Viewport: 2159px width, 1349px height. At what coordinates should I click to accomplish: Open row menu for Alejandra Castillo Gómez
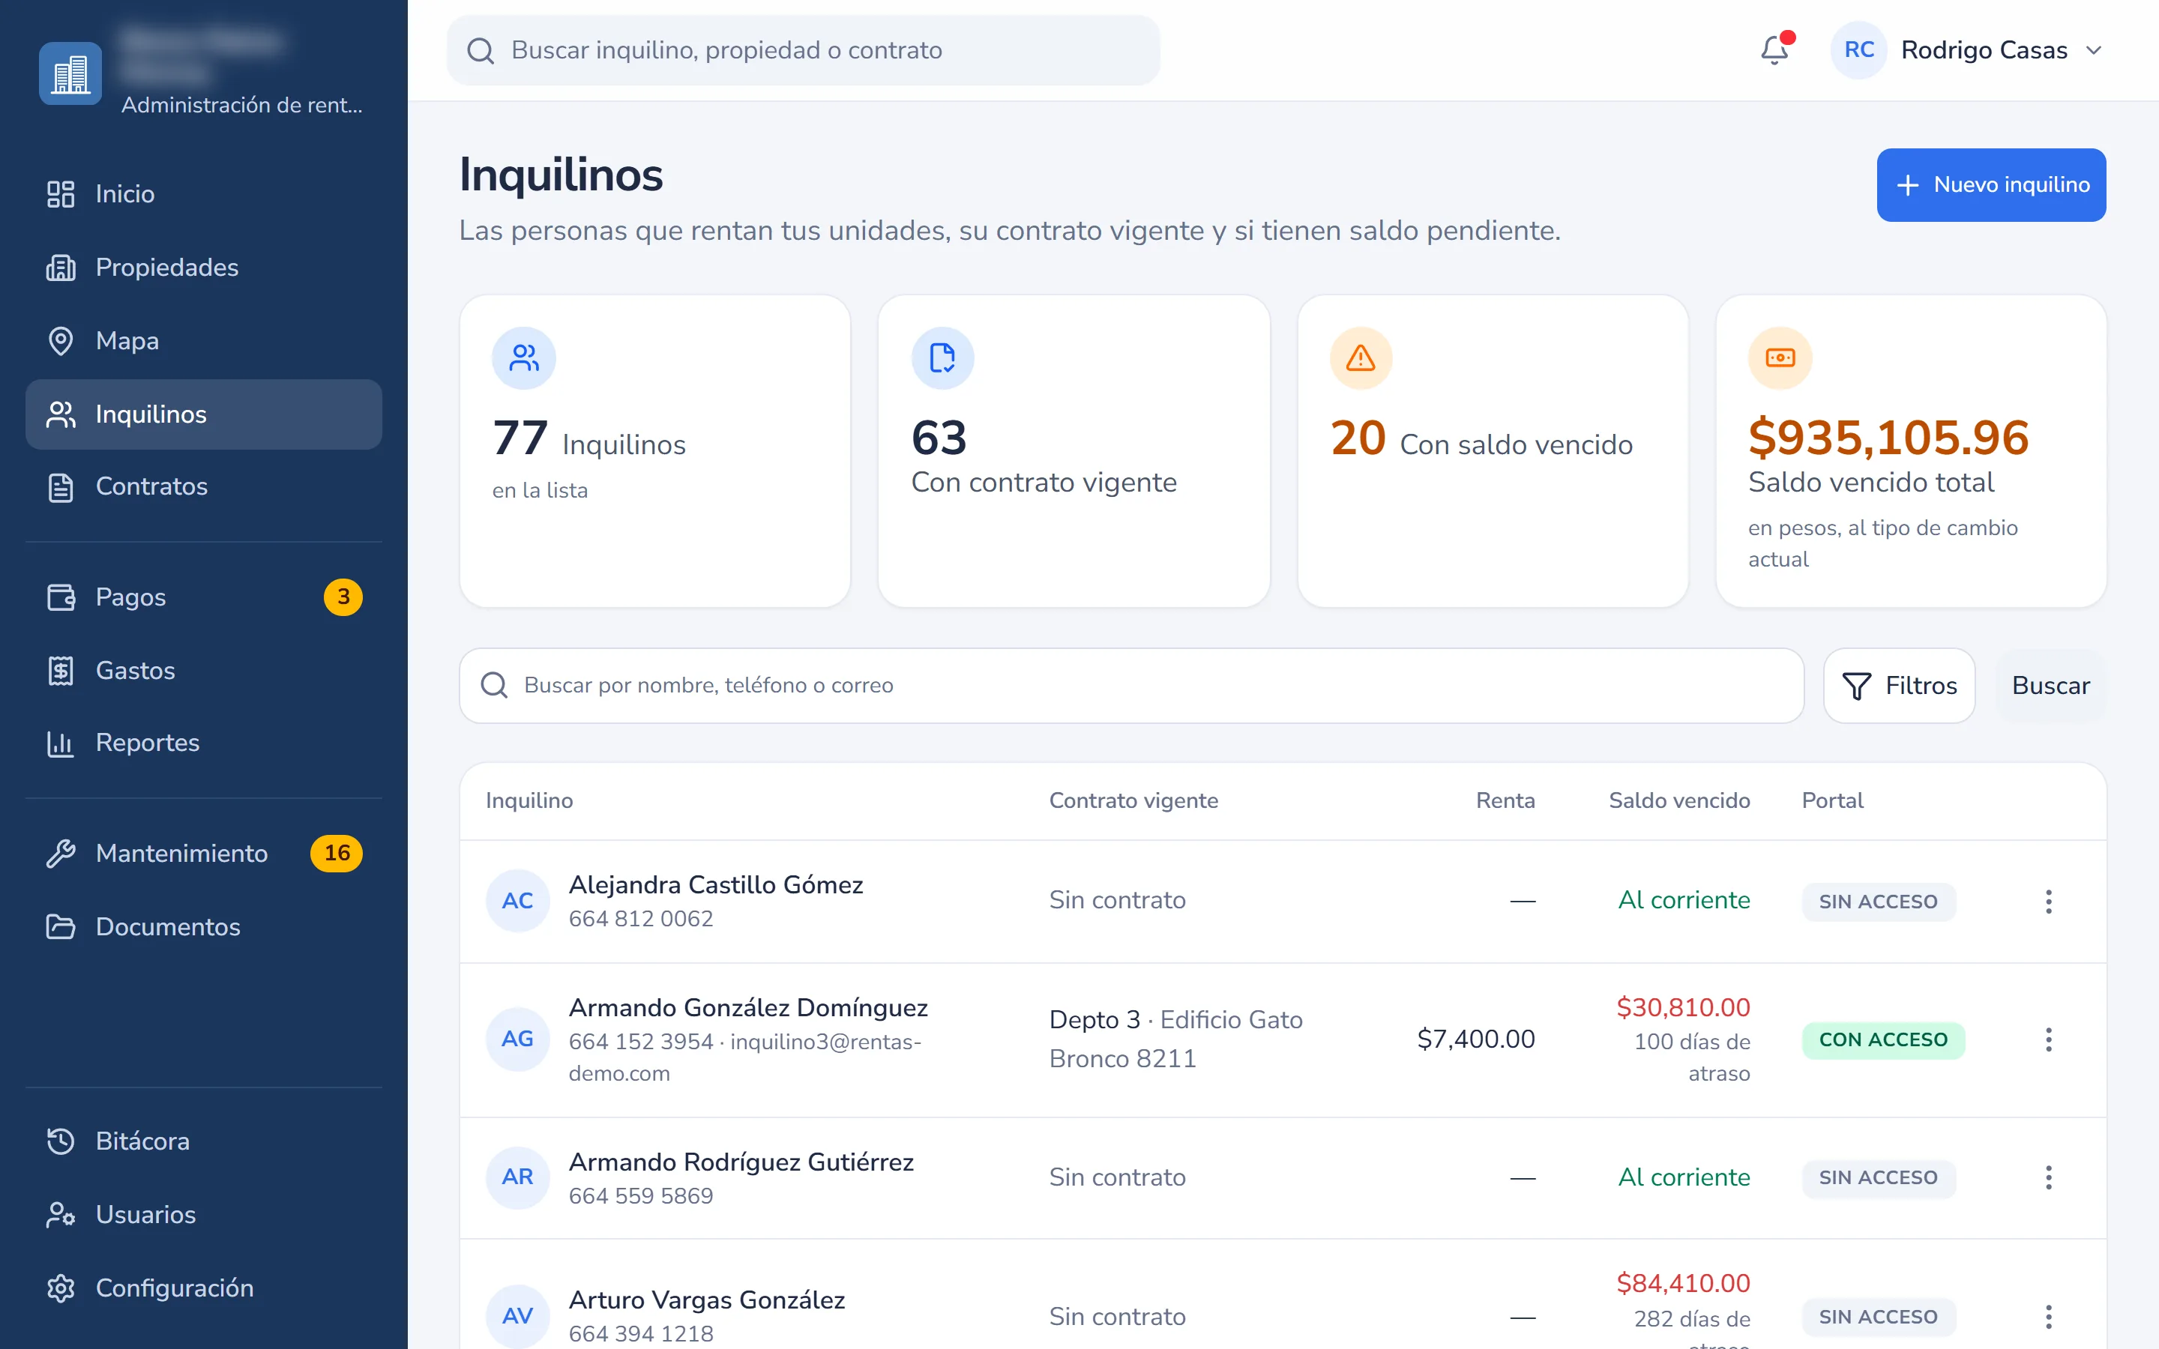tap(2048, 901)
